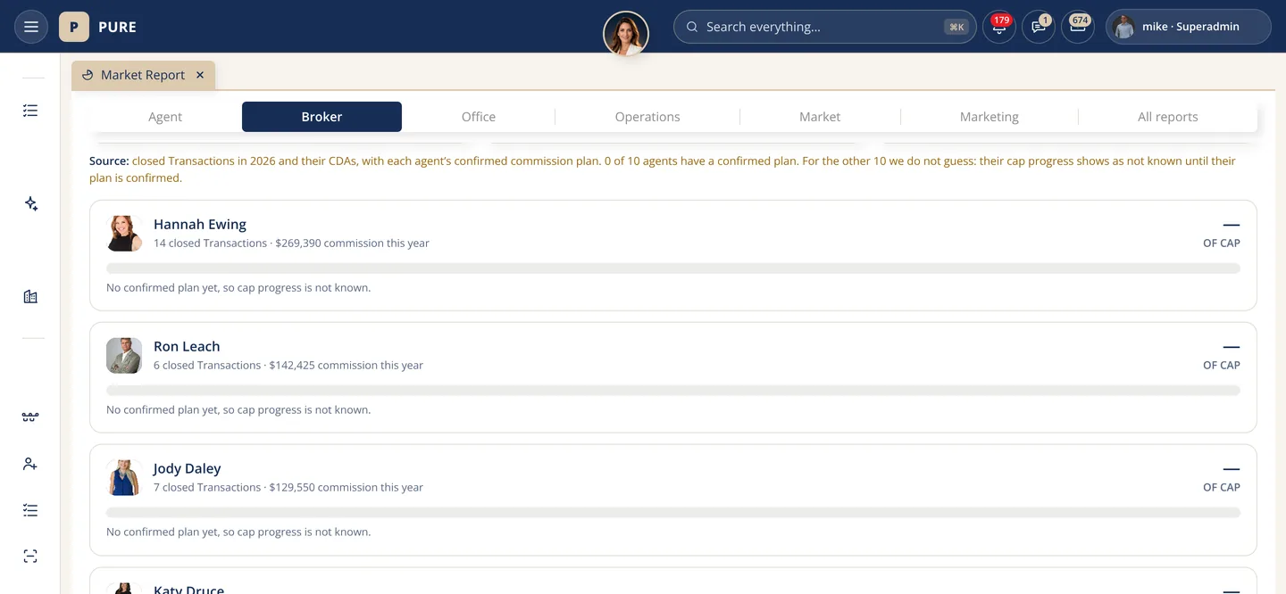This screenshot has height=594, width=1286.
Task: Click the magnifier icon in search bar
Action: click(692, 27)
